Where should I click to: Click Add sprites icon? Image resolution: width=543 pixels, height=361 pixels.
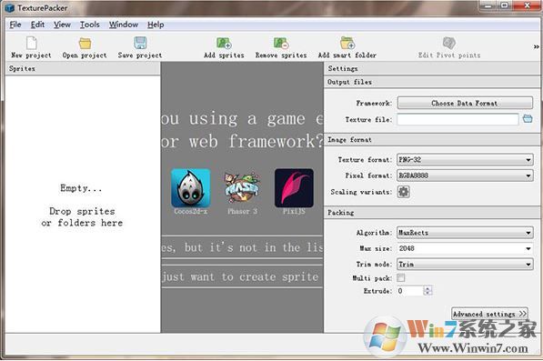pyautogui.click(x=224, y=44)
